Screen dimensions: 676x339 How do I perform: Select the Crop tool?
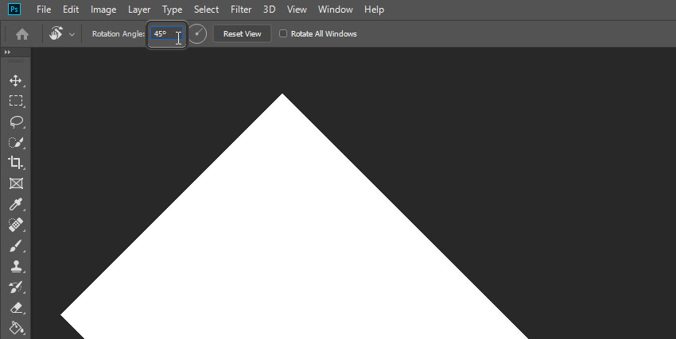point(16,163)
